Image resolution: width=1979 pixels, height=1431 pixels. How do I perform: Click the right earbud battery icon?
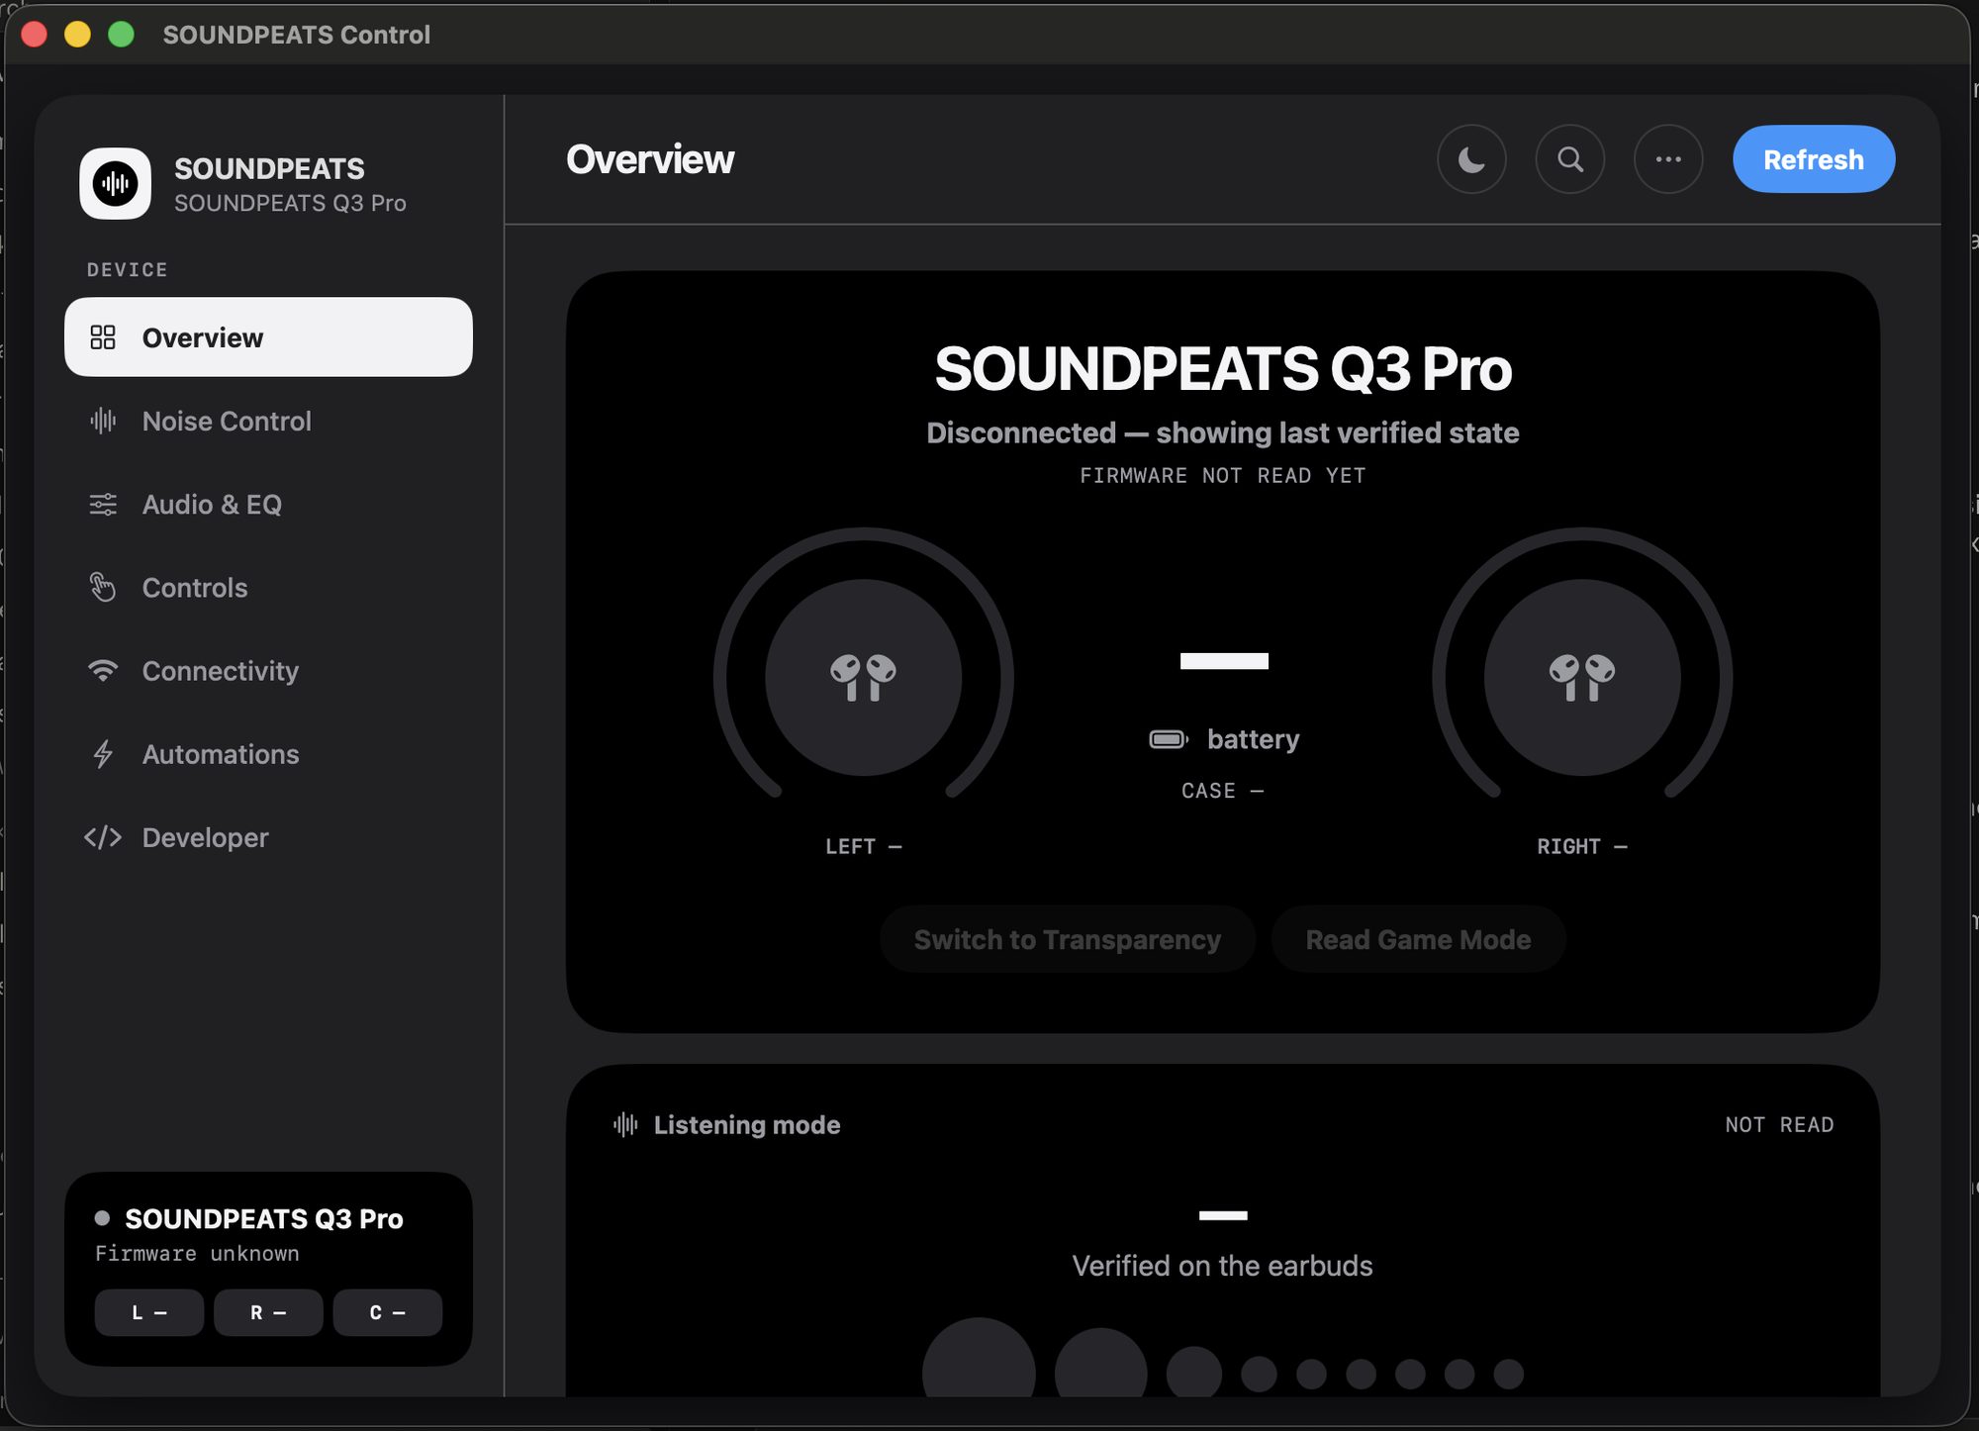click(x=1582, y=678)
